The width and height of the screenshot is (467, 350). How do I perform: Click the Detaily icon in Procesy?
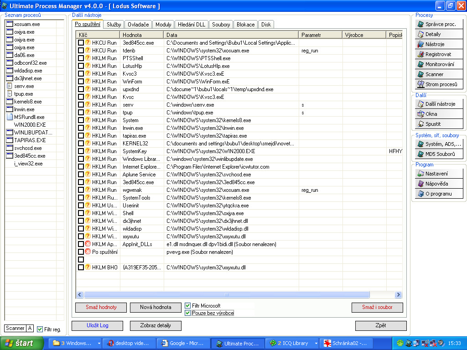point(420,34)
